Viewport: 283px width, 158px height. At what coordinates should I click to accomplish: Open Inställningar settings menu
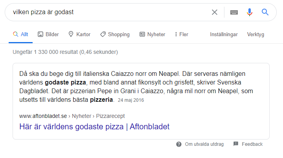(x=224, y=35)
